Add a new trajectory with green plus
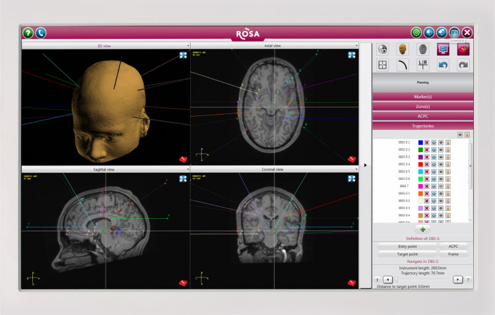This screenshot has width=495, height=315. pyautogui.click(x=422, y=229)
